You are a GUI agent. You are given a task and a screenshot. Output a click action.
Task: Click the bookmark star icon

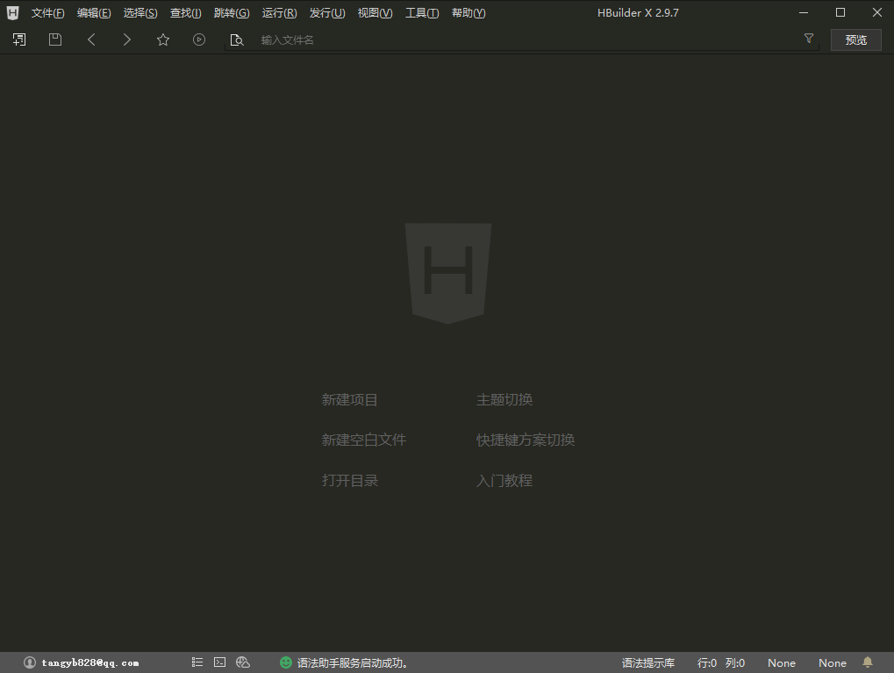pos(163,39)
